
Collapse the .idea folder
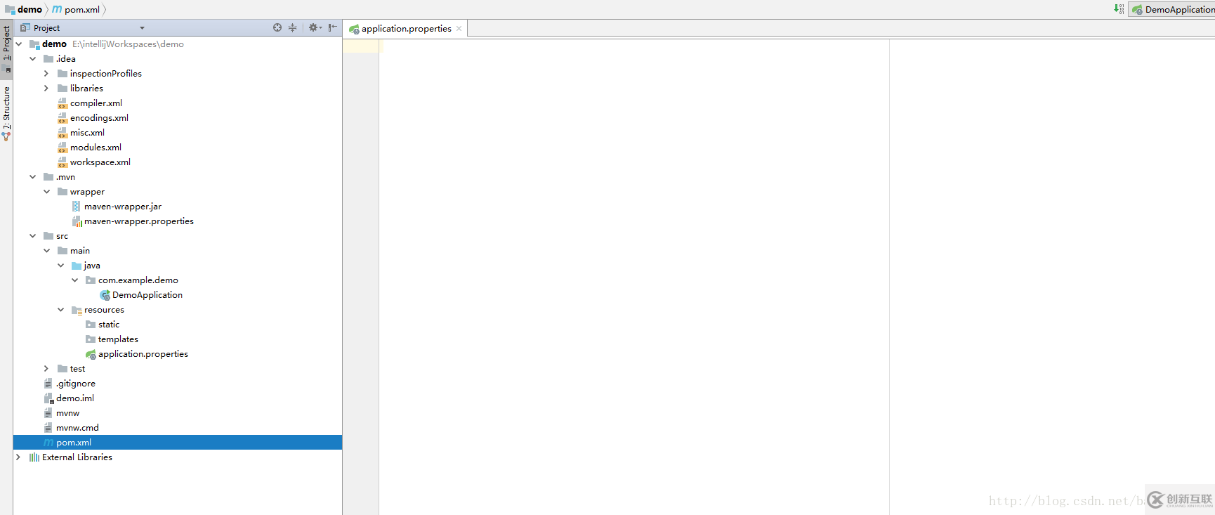point(33,58)
